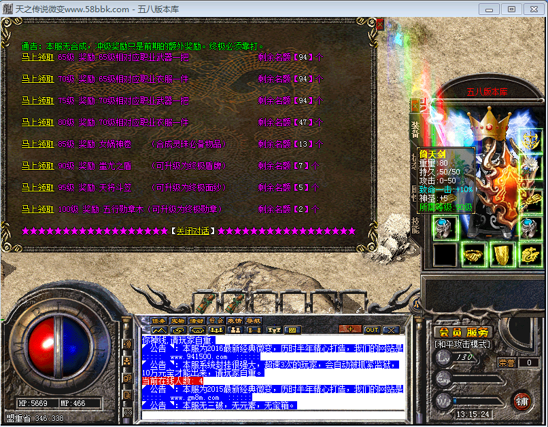Click the three-figure group chat icon
548x427 pixels.
click(x=216, y=330)
